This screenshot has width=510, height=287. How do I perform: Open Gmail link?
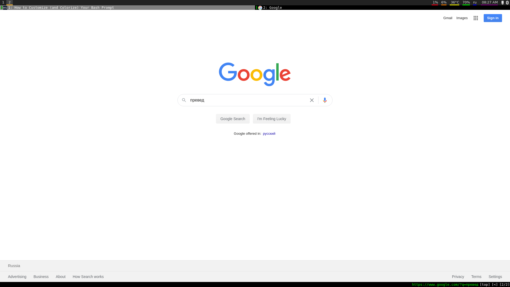[448, 18]
